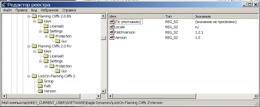
Task: Maximize the Registry Editor window
Action: [x=250, y=5]
